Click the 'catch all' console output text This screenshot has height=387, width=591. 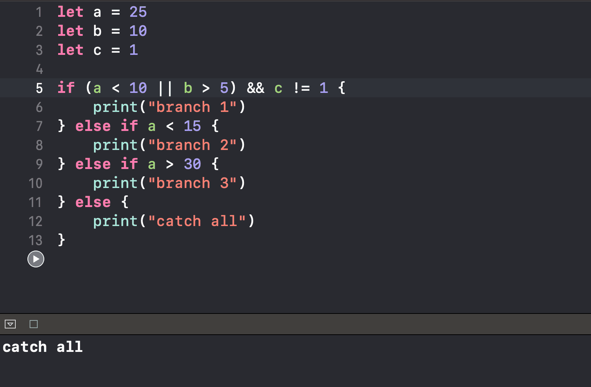[x=42, y=347]
